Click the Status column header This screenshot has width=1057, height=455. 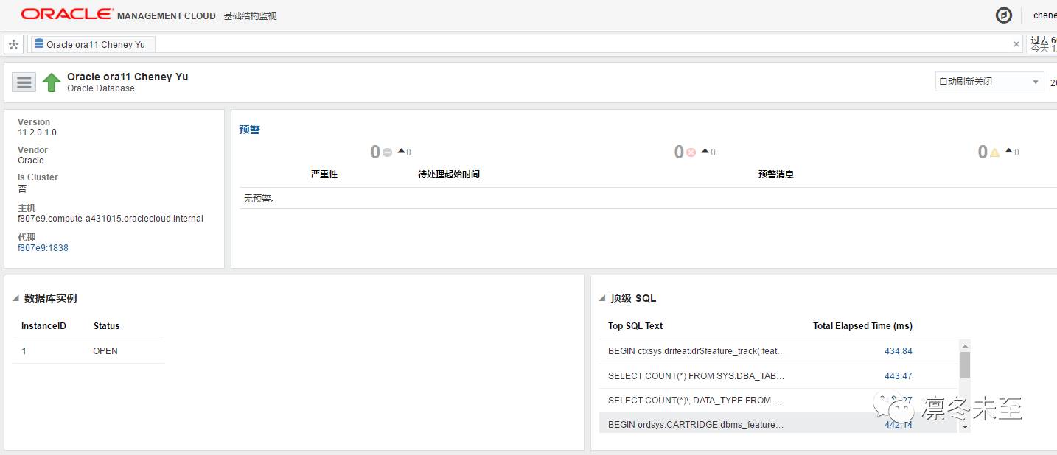click(x=106, y=326)
